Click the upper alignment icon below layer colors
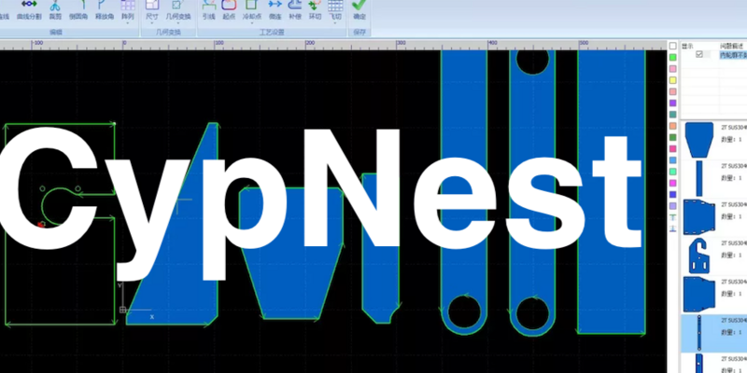This screenshot has height=373, width=747. click(x=672, y=217)
